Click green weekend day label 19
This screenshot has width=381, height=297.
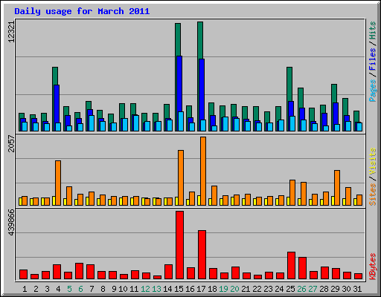click(x=223, y=289)
